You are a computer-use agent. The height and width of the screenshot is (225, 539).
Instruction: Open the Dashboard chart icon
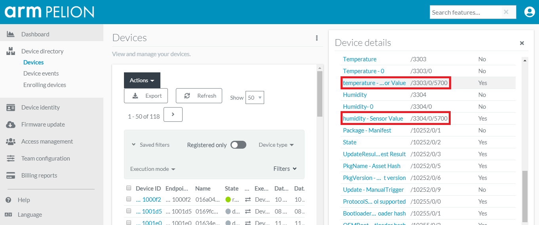(11, 34)
